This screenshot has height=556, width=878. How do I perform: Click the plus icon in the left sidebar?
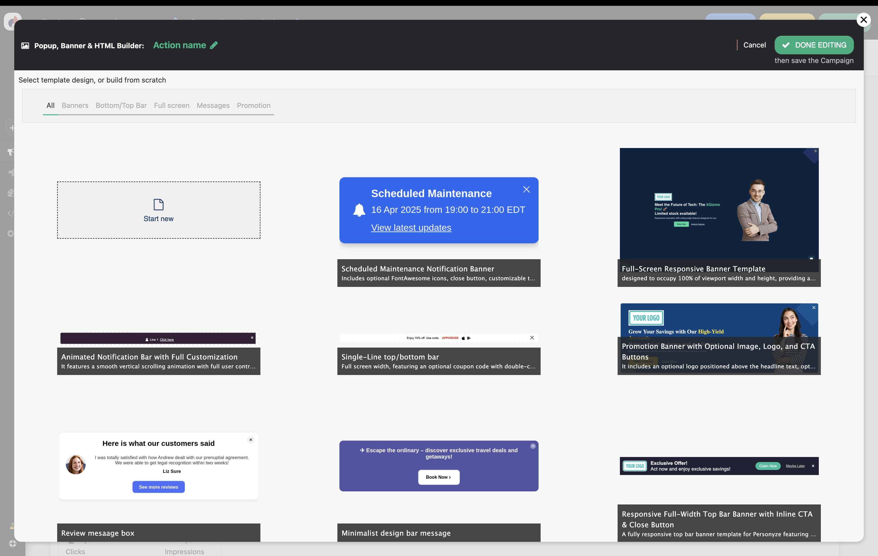pyautogui.click(x=12, y=128)
